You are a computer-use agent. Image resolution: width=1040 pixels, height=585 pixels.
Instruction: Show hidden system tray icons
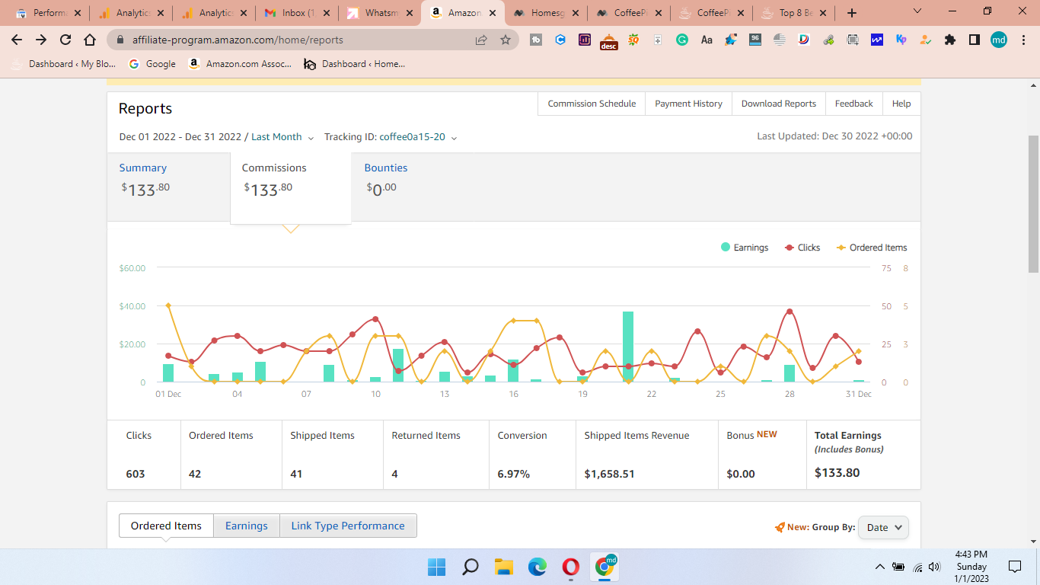880,567
